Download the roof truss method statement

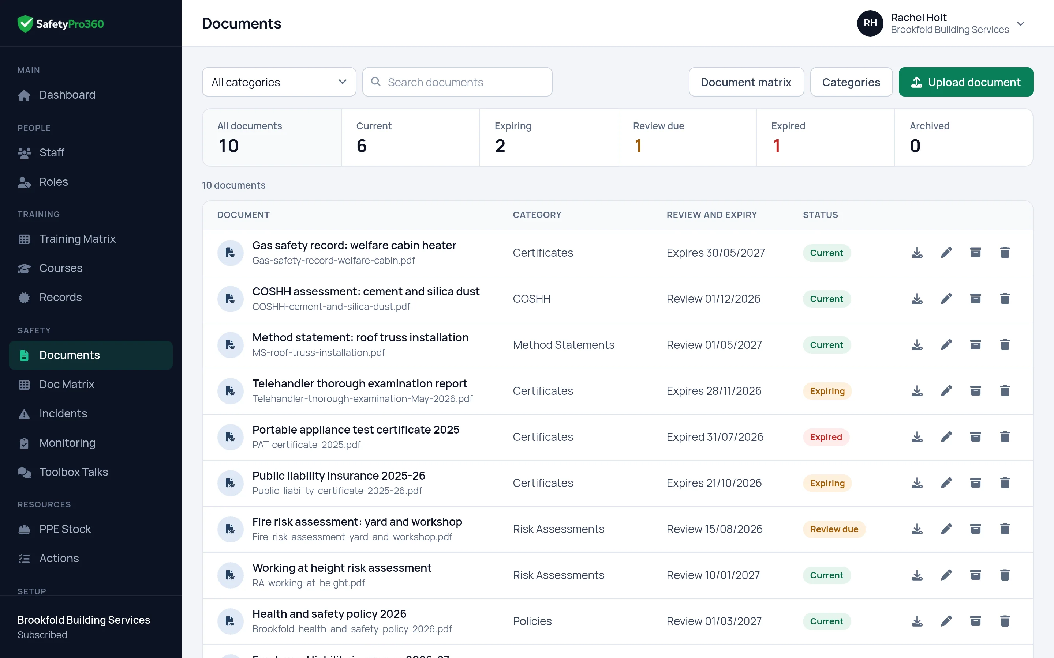(x=917, y=345)
